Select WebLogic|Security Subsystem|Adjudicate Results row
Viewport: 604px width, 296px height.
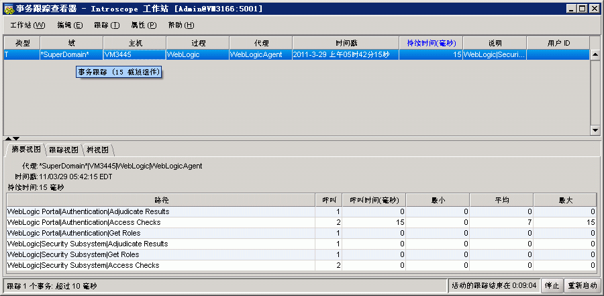coord(301,244)
